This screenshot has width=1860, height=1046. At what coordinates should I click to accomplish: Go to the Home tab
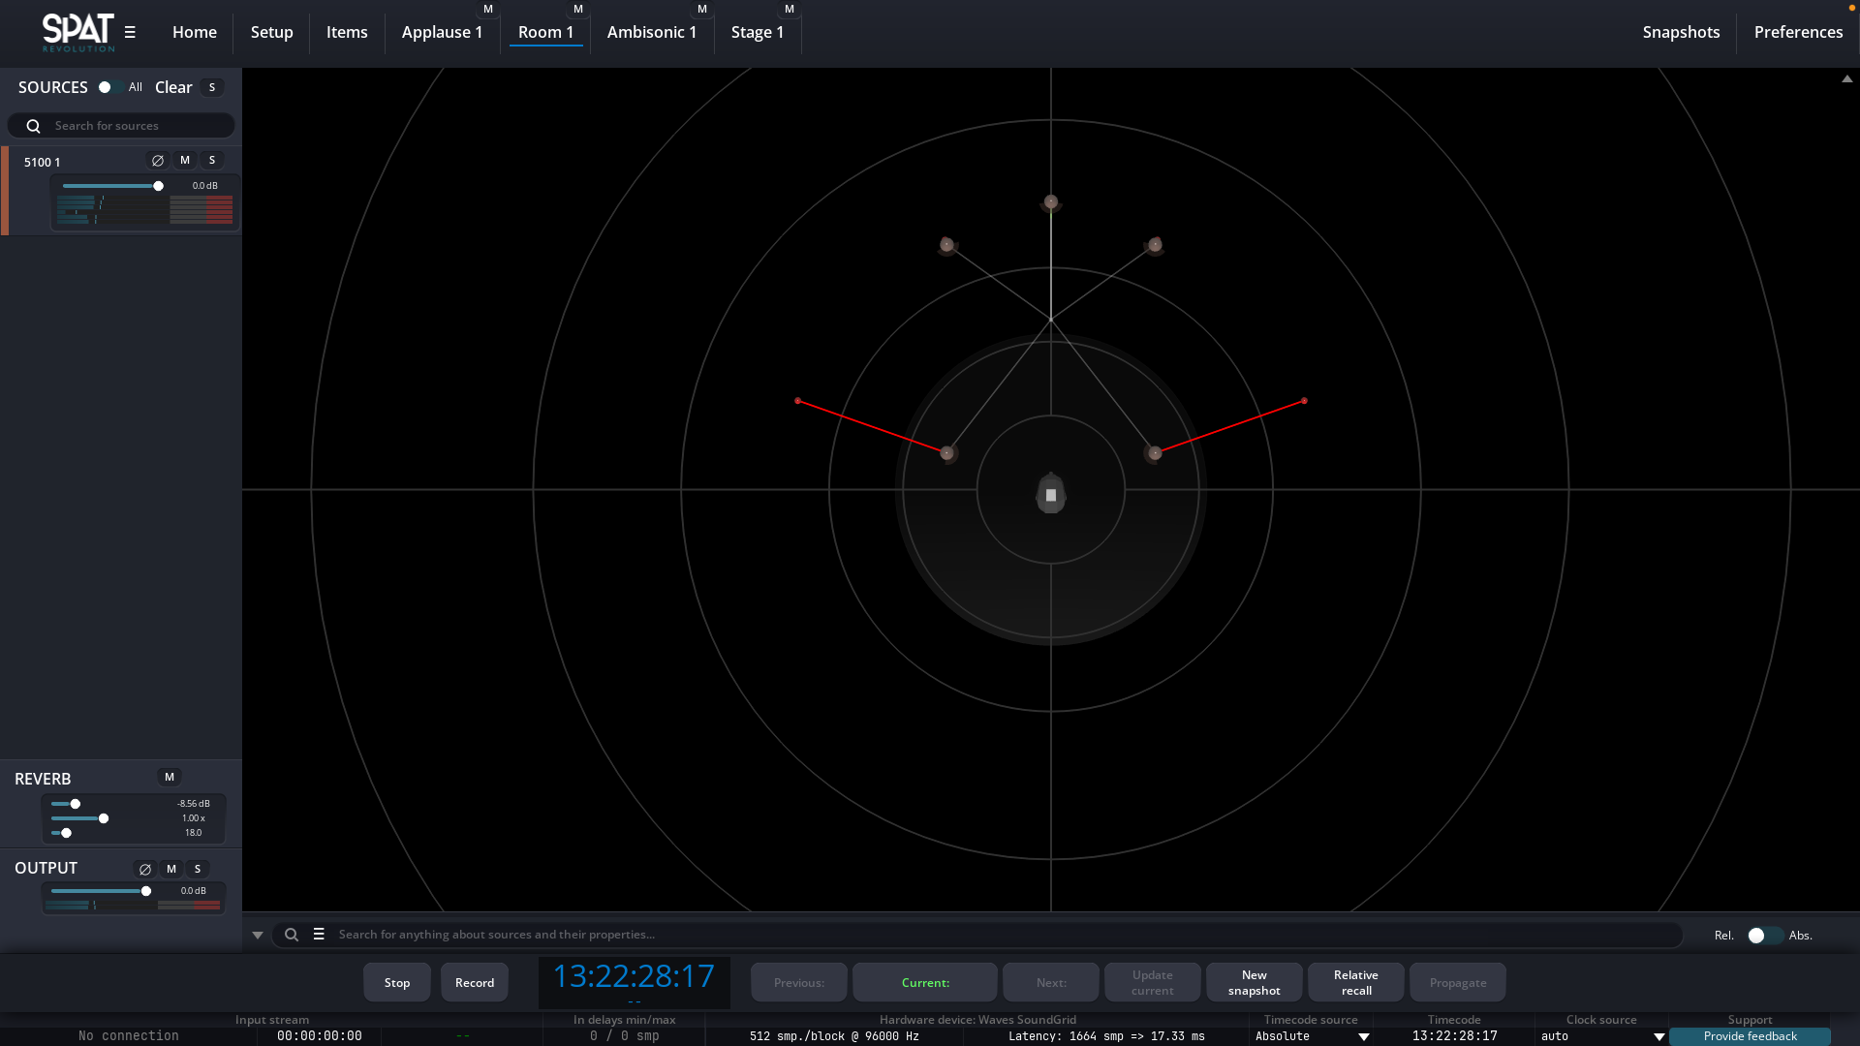click(x=195, y=32)
